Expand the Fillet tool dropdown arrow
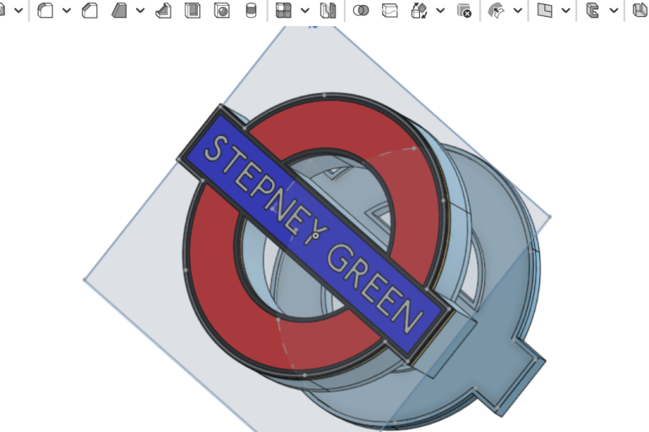The width and height of the screenshot is (649, 432). [x=67, y=11]
